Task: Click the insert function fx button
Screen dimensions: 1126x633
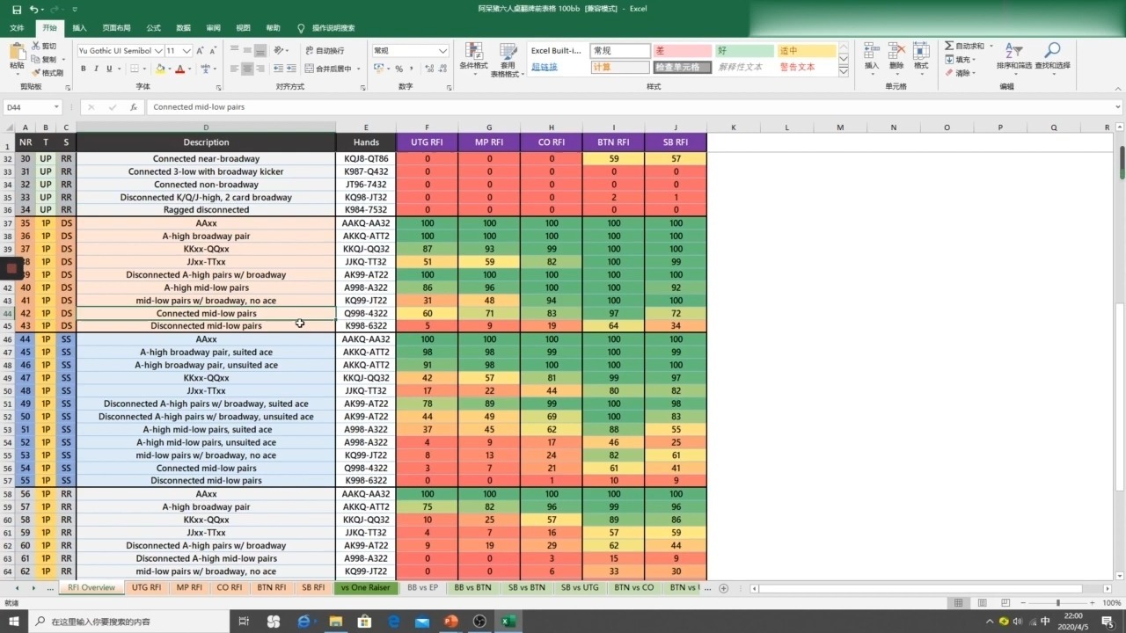Action: pyautogui.click(x=134, y=107)
